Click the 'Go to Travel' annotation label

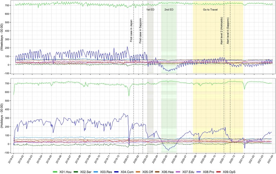(x=210, y=9)
